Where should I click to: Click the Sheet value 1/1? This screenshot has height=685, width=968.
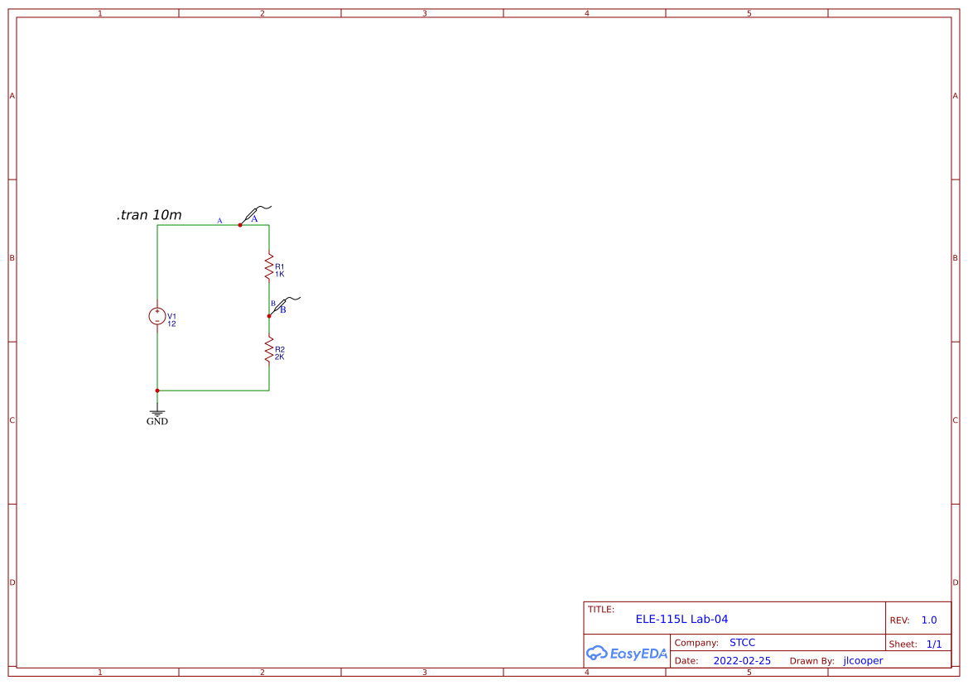click(x=936, y=644)
